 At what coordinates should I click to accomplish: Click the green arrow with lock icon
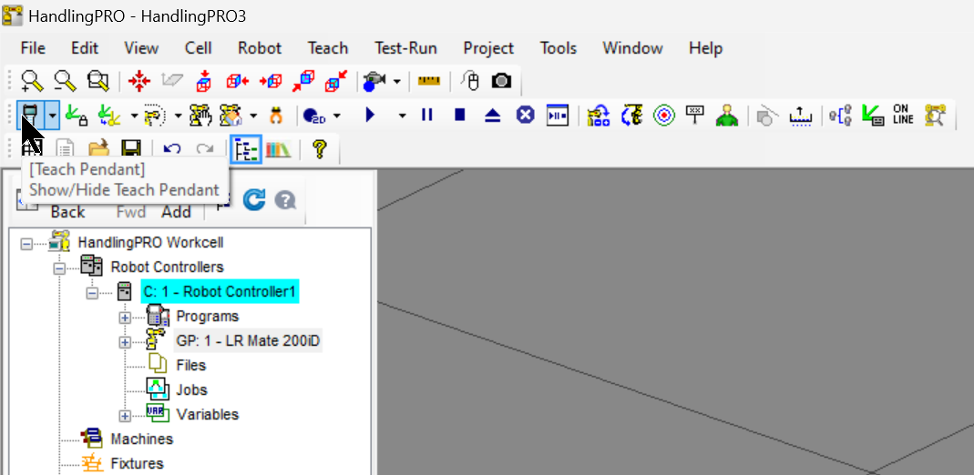click(77, 115)
